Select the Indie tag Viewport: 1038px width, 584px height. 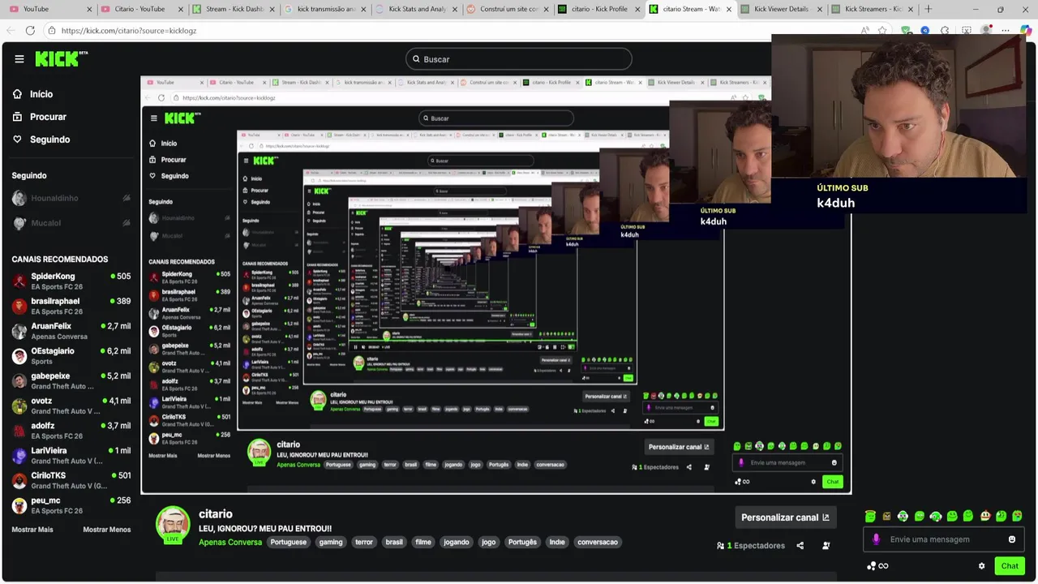(557, 542)
